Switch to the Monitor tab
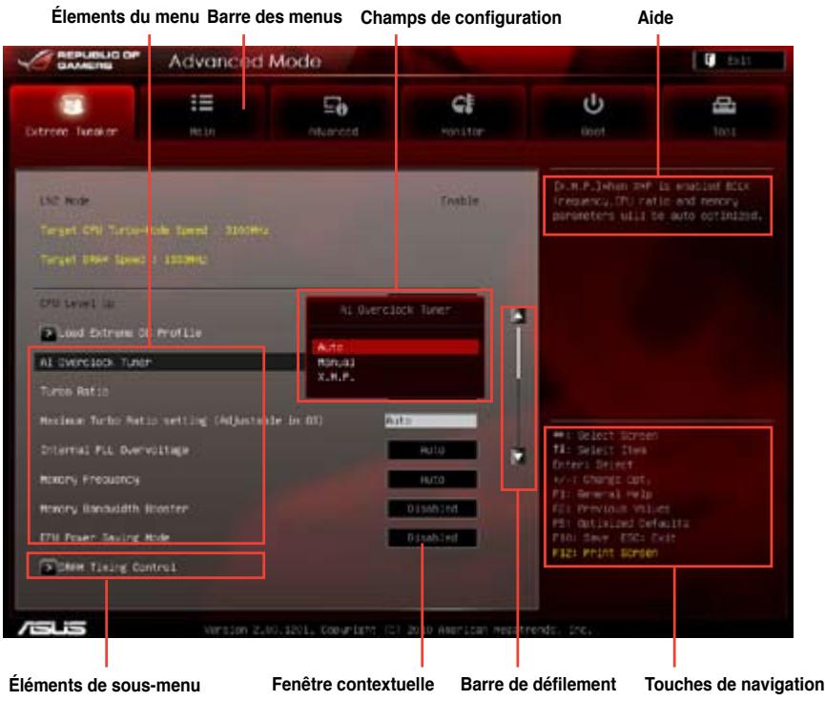The height and width of the screenshot is (701, 825). click(x=463, y=113)
